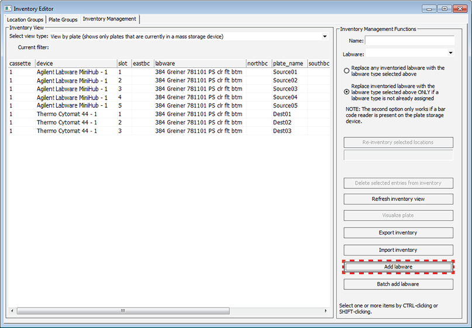Viewport: 472px width, 328px height.
Task: Click the Import inventory button
Action: [x=398, y=250]
